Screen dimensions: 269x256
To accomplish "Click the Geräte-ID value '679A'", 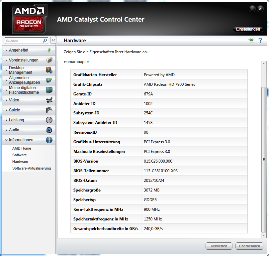I will tap(148, 94).
